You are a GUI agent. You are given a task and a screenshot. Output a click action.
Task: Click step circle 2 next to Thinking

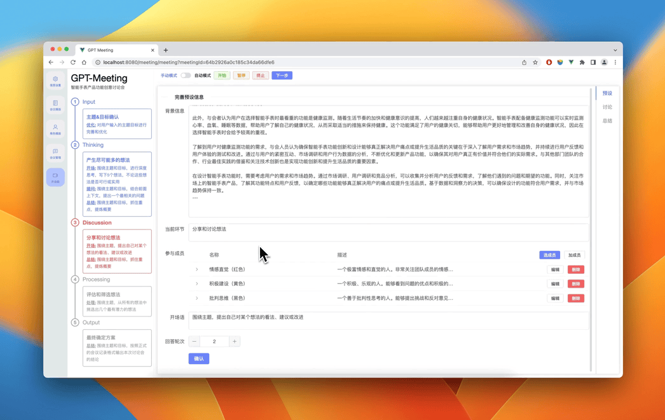click(75, 145)
